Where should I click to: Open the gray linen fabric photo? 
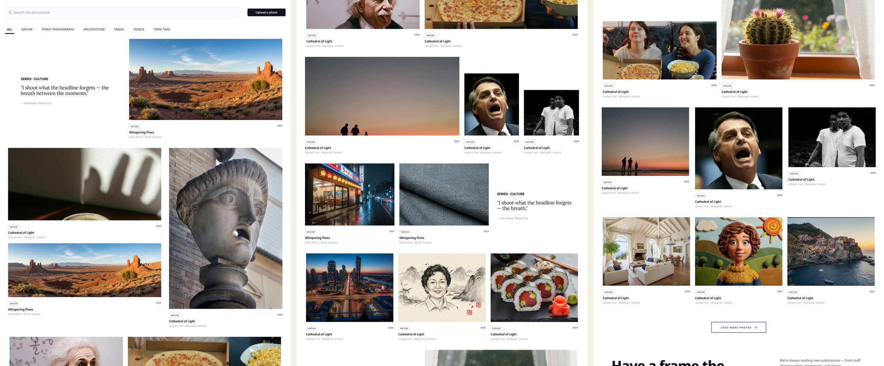point(444,194)
